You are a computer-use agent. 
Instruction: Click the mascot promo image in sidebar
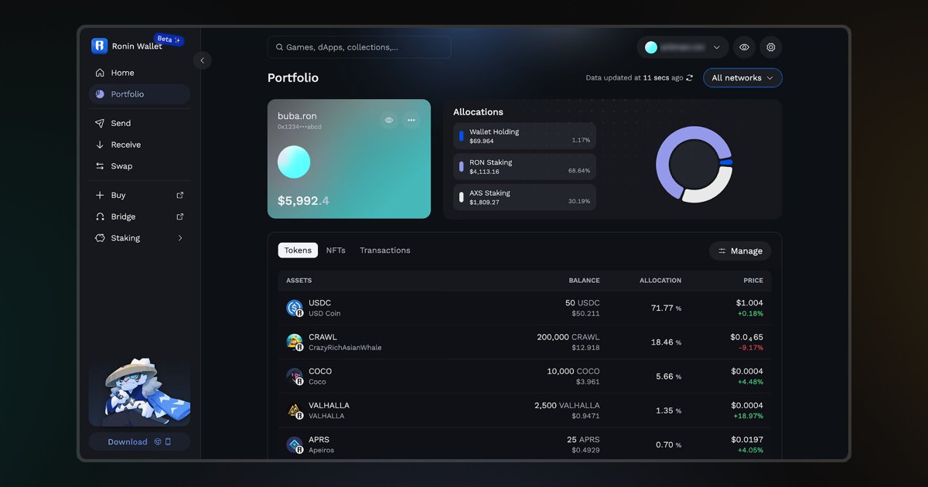click(139, 392)
